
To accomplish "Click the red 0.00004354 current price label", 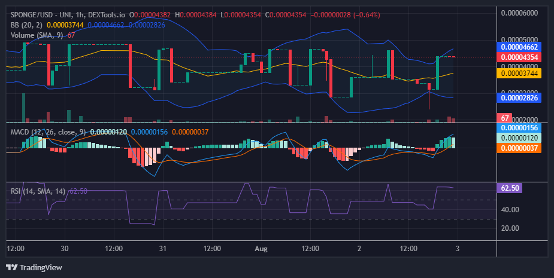I will 519,57.
